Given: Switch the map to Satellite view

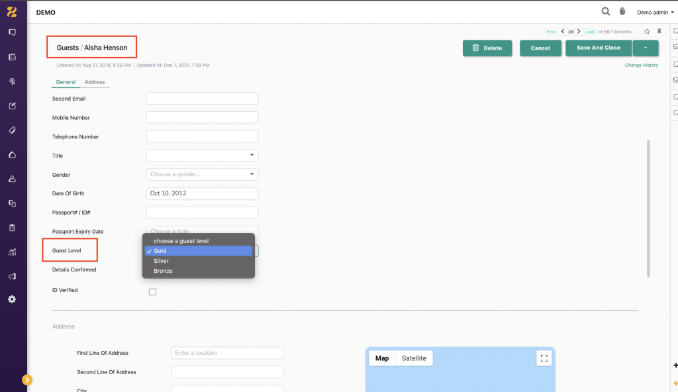Looking at the screenshot, I should point(414,358).
